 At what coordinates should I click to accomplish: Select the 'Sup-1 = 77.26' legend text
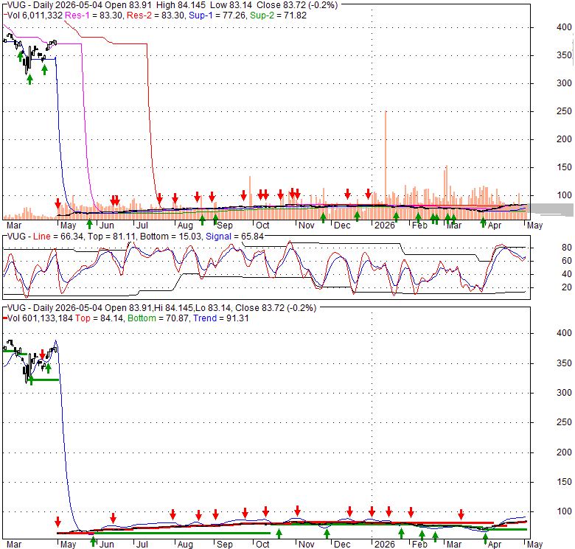pos(217,15)
